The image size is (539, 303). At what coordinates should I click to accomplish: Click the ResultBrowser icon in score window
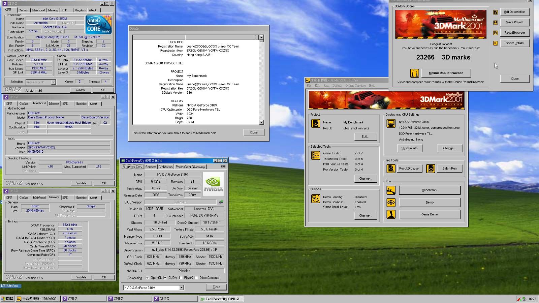tap(495, 33)
